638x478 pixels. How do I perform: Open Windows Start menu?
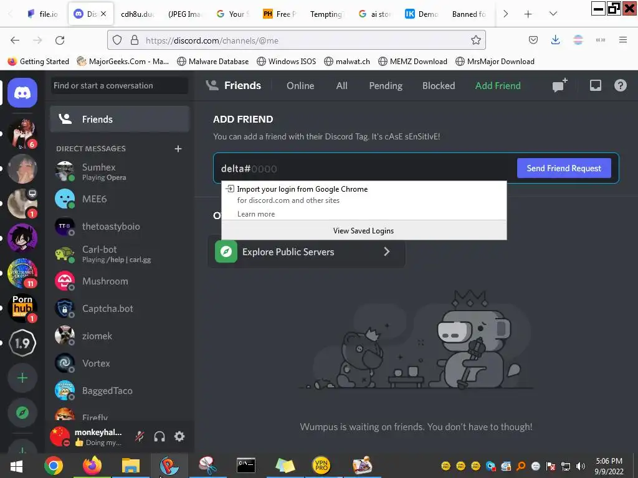[x=17, y=466]
